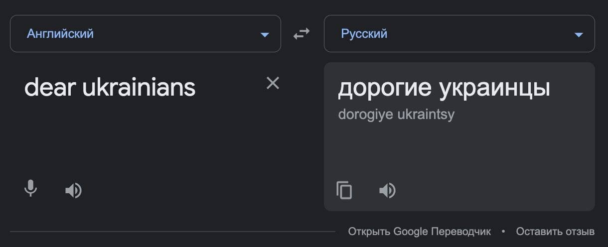Viewport: 608px width, 247px height.
Task: Open the Русский language selector
Action: (459, 34)
